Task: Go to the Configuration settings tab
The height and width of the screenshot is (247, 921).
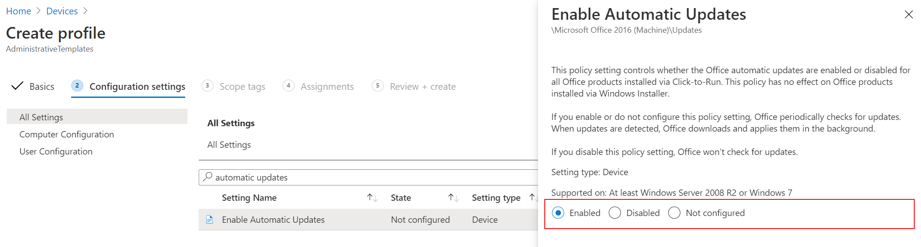Action: (x=137, y=86)
